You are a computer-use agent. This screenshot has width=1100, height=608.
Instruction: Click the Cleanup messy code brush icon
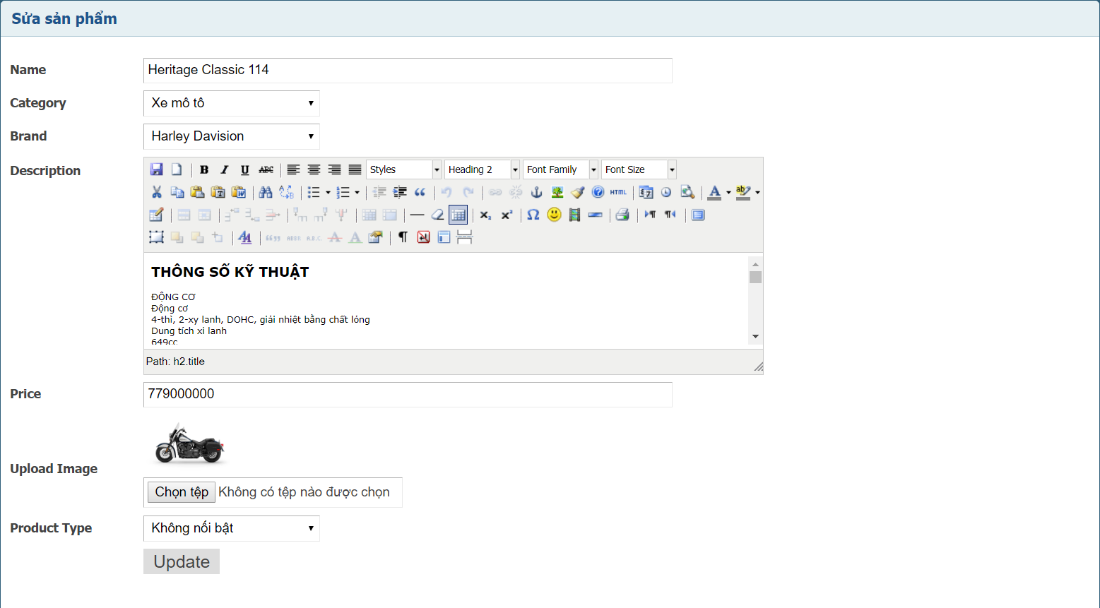coord(578,192)
